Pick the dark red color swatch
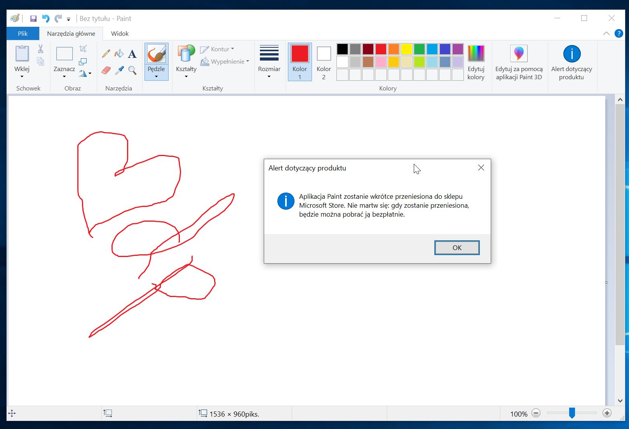 tap(368, 49)
